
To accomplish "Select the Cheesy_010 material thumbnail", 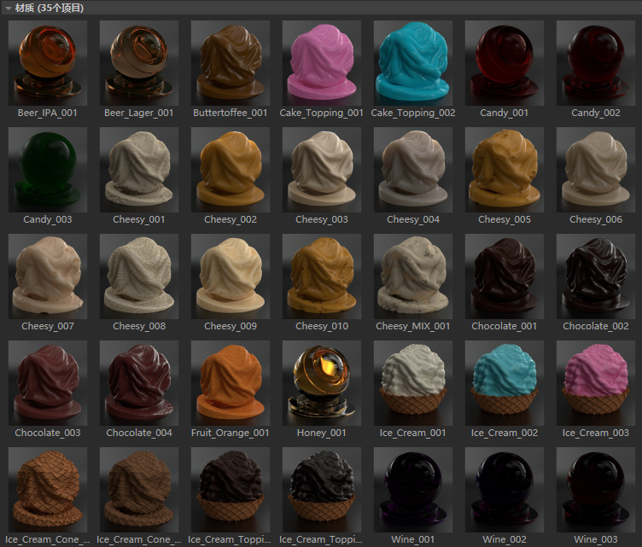I will tap(321, 276).
